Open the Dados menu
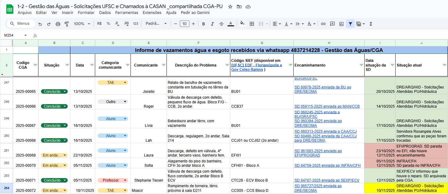The image size is (448, 194). click(x=105, y=13)
